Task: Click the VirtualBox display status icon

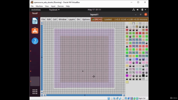Action: 126,98
